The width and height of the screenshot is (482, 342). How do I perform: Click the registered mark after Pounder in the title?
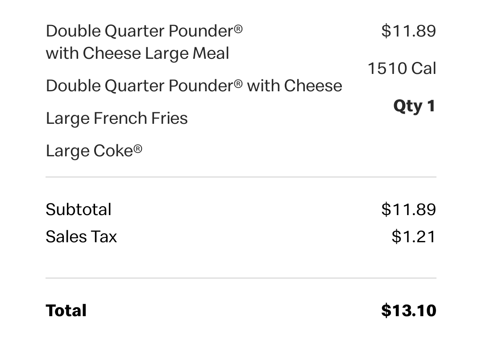tap(238, 29)
